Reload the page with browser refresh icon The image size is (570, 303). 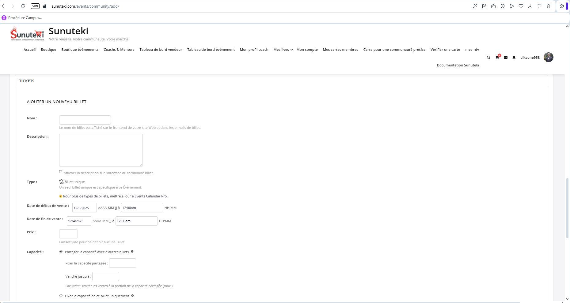[x=23, y=6]
